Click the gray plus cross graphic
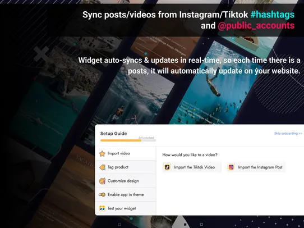 coord(42,54)
